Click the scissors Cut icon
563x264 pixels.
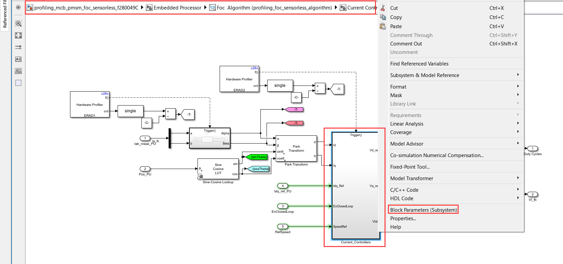click(383, 8)
